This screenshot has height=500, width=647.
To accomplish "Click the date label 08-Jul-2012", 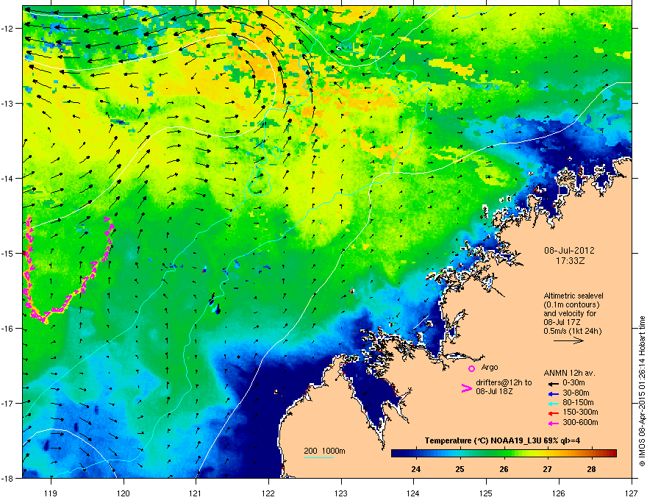I will click(x=569, y=251).
